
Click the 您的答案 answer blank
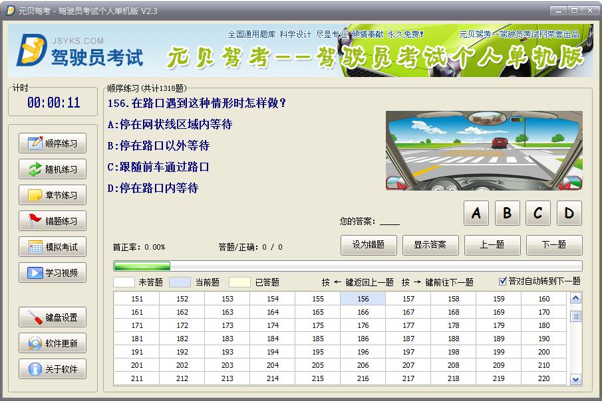click(x=390, y=222)
